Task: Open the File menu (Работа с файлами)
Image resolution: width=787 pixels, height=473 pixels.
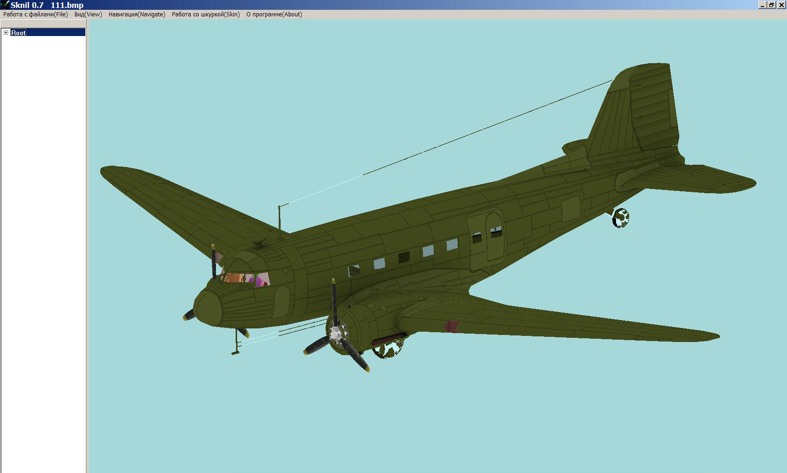Action: point(36,15)
